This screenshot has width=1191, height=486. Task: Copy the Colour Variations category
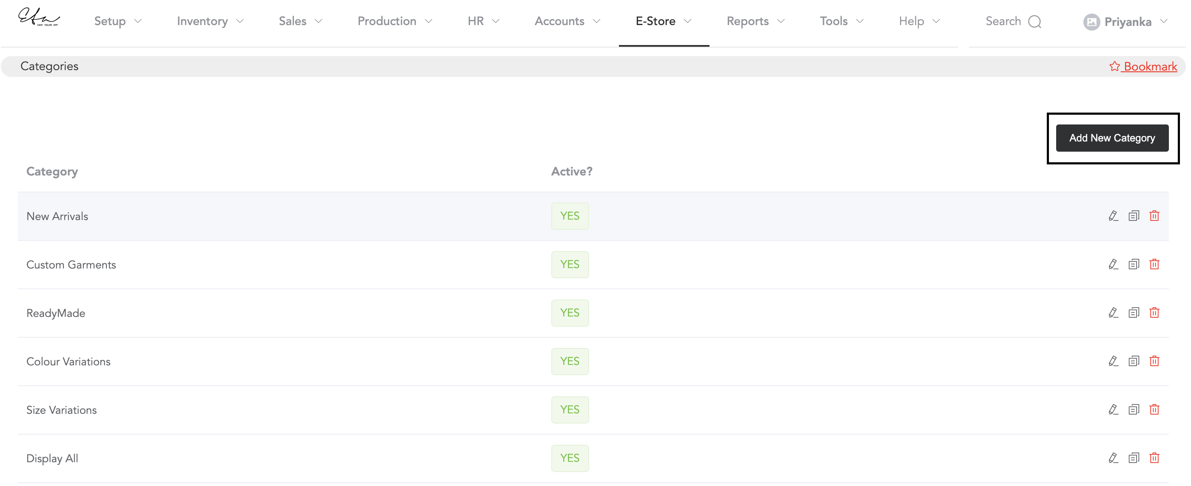click(x=1133, y=361)
